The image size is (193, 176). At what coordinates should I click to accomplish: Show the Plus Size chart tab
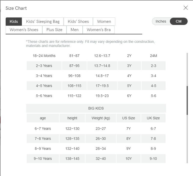pyautogui.click(x=54, y=30)
